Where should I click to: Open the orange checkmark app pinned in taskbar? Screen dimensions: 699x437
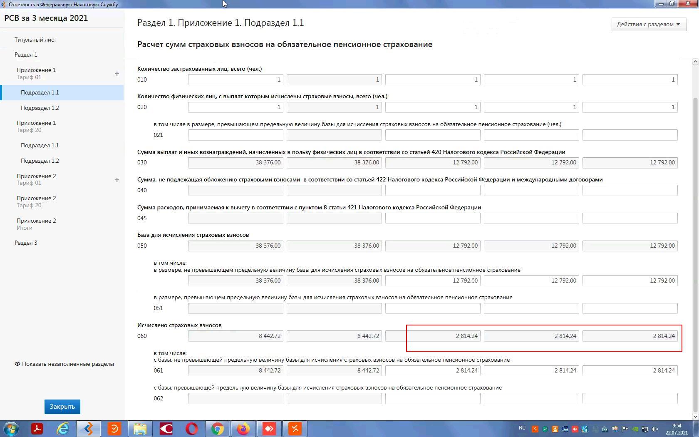[x=295, y=429]
